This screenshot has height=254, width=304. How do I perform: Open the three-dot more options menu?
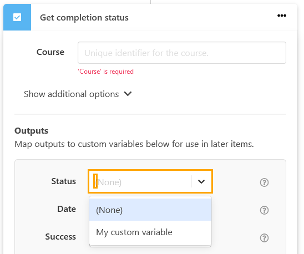point(281,16)
